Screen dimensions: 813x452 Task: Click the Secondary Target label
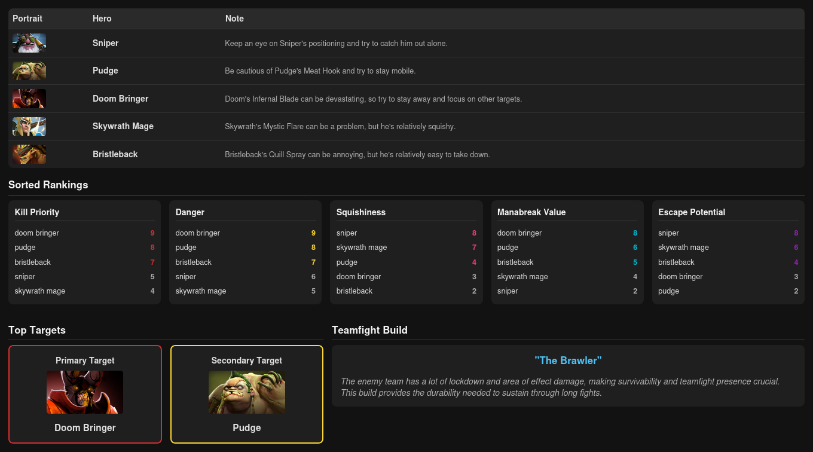click(x=247, y=361)
